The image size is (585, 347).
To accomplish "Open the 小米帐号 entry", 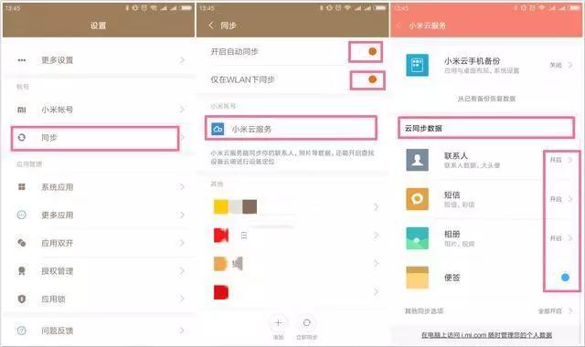I will (100, 110).
